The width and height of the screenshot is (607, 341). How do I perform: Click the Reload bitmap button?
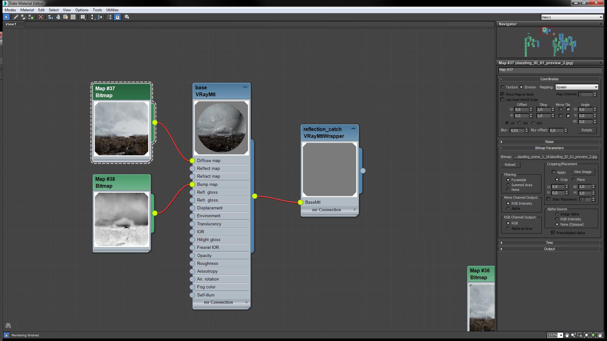tap(510, 165)
